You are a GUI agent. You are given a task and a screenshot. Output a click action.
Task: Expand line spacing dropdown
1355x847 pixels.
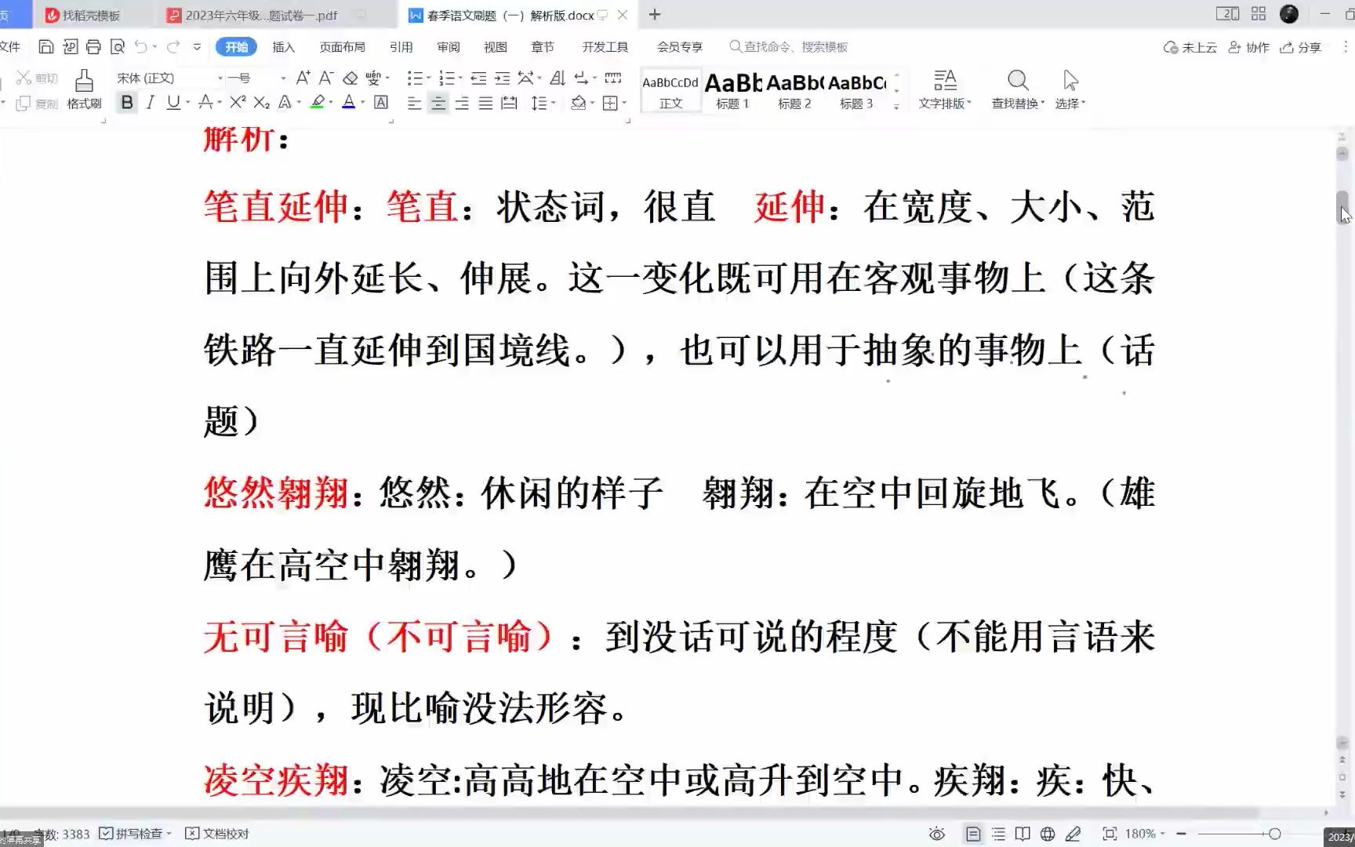554,103
